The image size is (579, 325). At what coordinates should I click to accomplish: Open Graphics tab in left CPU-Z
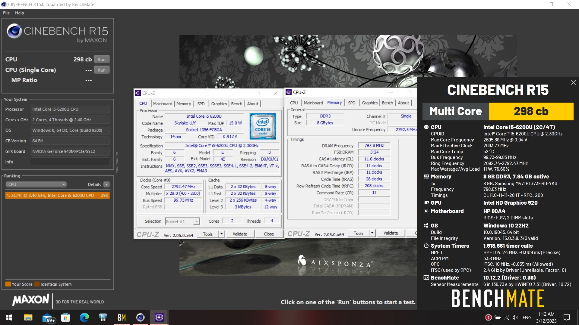tap(219, 104)
